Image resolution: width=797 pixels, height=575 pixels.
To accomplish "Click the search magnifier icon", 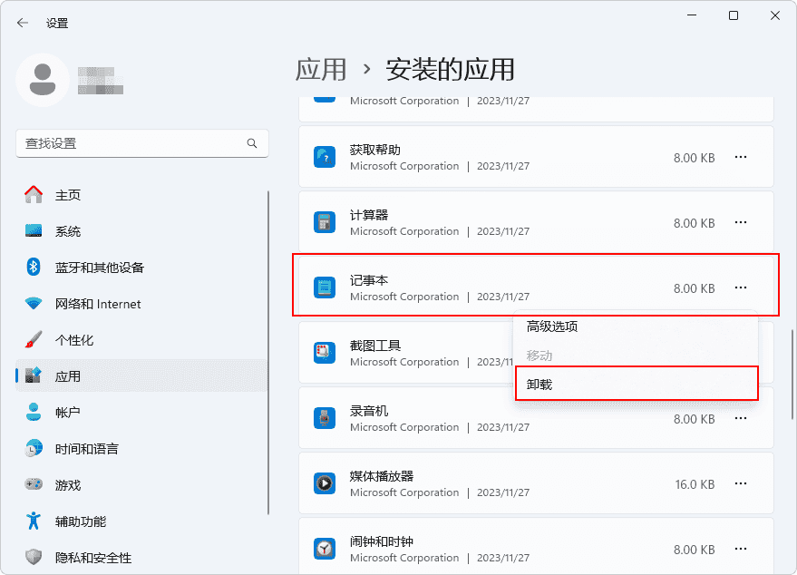I will (252, 143).
